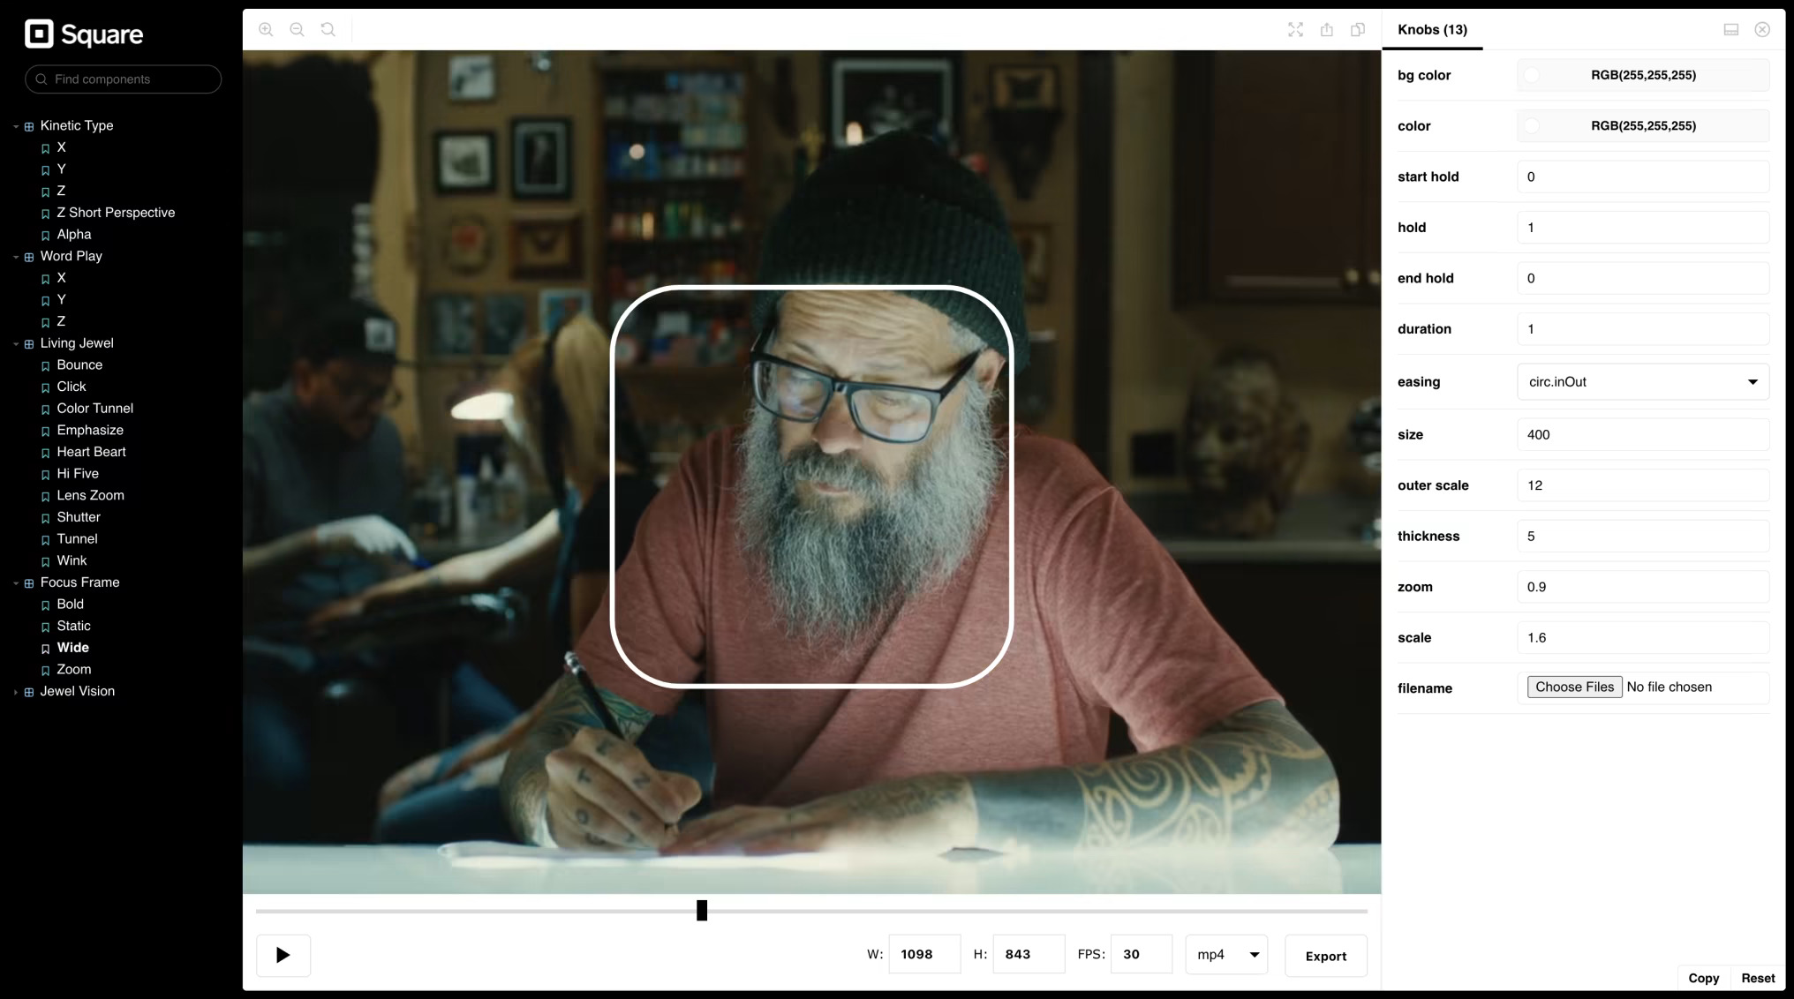This screenshot has width=1794, height=999.
Task: Change the knobs panel orientation icon
Action: click(x=1730, y=29)
